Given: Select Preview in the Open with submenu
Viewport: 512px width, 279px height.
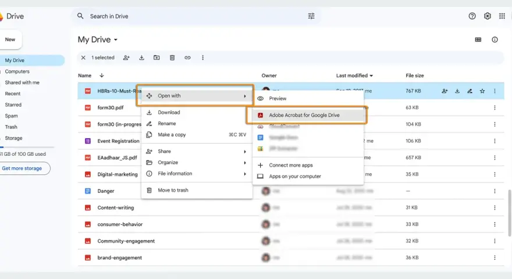Looking at the screenshot, I should [308, 99].
